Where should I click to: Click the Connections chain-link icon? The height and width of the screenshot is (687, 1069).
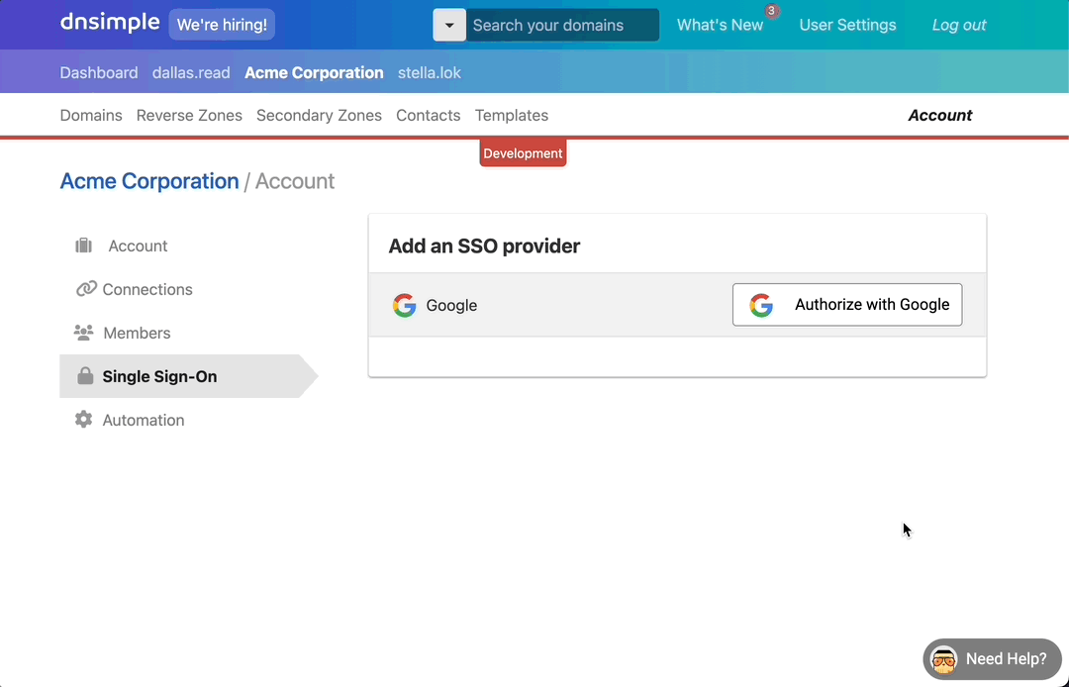click(x=86, y=289)
